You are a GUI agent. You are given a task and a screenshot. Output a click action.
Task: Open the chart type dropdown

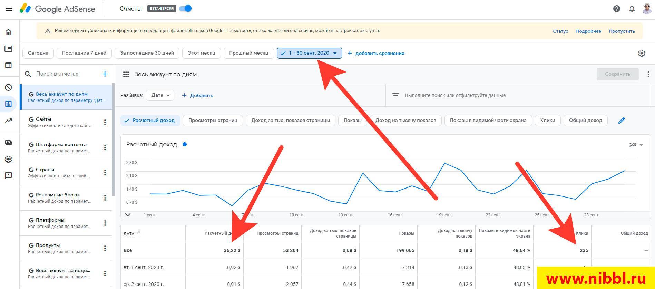coord(636,145)
